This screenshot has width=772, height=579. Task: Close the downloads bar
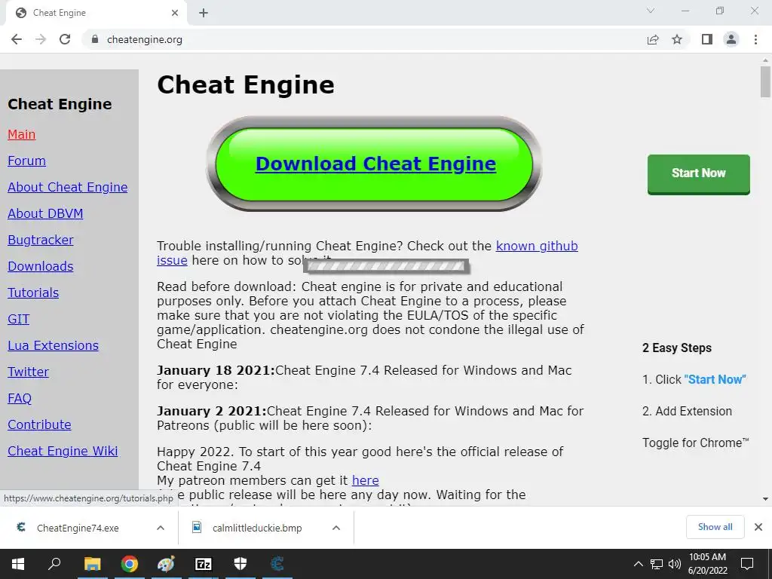[x=758, y=527]
